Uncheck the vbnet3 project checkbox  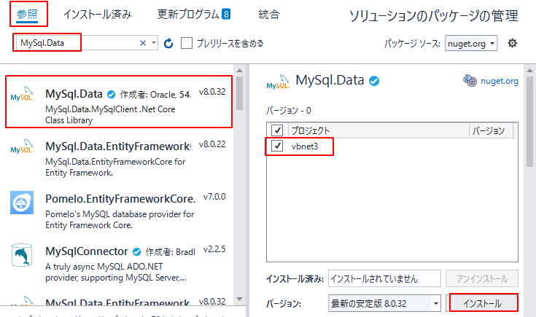click(x=277, y=146)
